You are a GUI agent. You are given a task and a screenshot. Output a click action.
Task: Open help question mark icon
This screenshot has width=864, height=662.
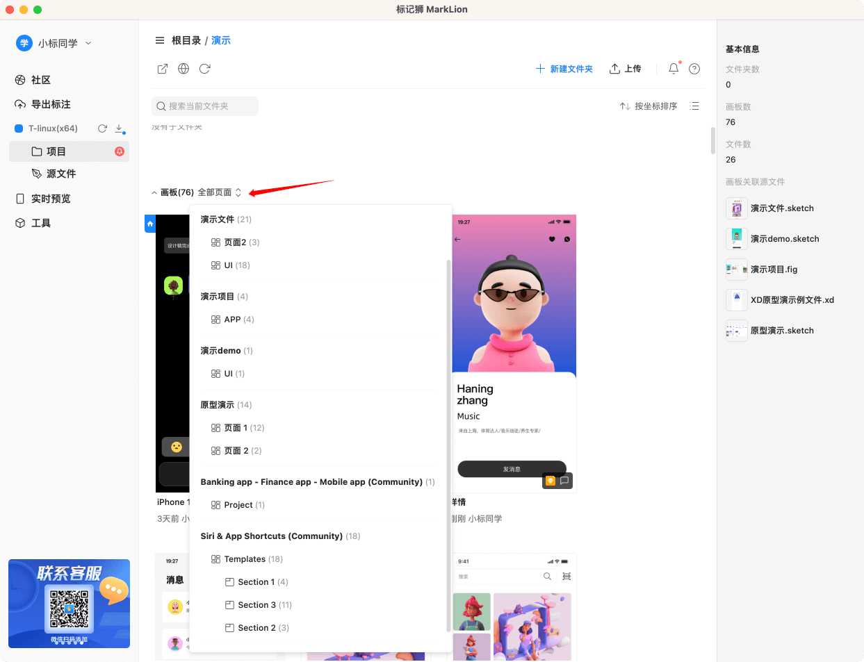(x=694, y=69)
